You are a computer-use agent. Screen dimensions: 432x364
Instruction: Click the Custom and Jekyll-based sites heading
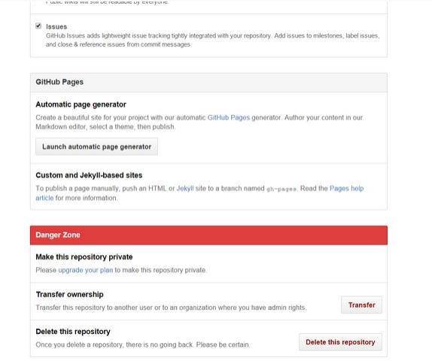(89, 175)
